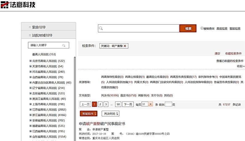The width and height of the screenshot is (245, 141).
Task: Expand the 江苏省高级人民法院 node
Action: click(x=30, y=109)
